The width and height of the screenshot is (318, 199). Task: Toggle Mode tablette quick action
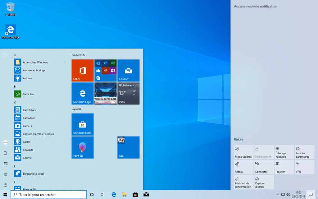click(x=244, y=152)
